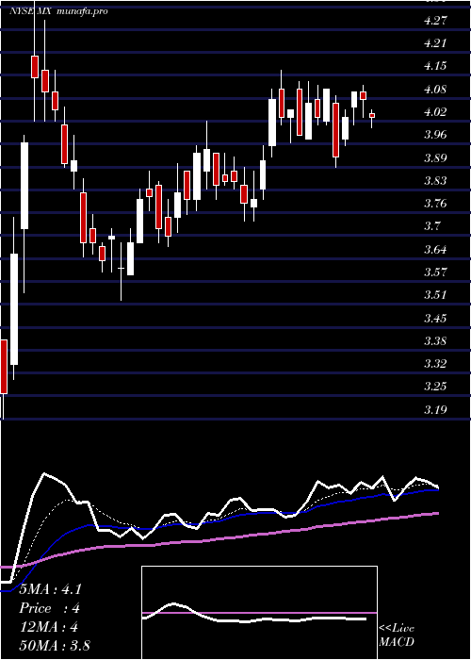Click the 5MA : 4.1 legend text
This screenshot has width=471, height=660.
(51, 589)
